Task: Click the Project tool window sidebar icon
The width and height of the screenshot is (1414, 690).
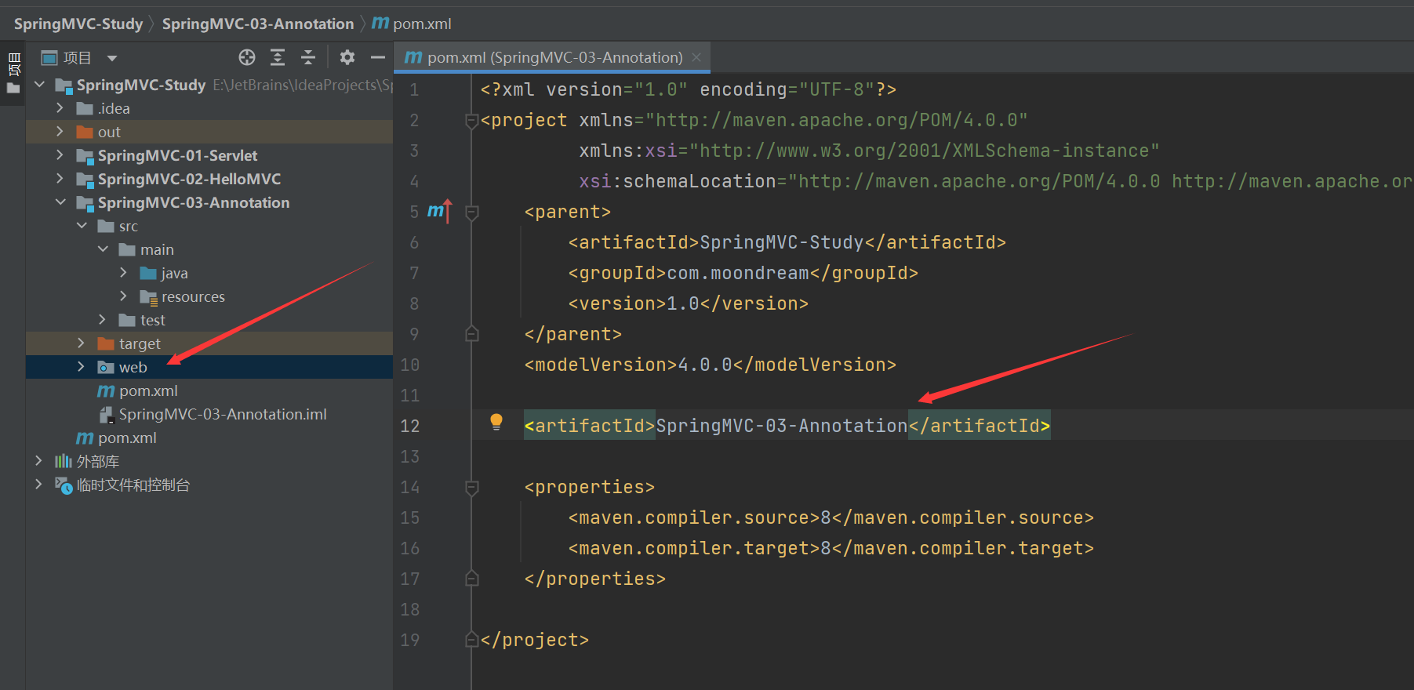Action: point(13,73)
